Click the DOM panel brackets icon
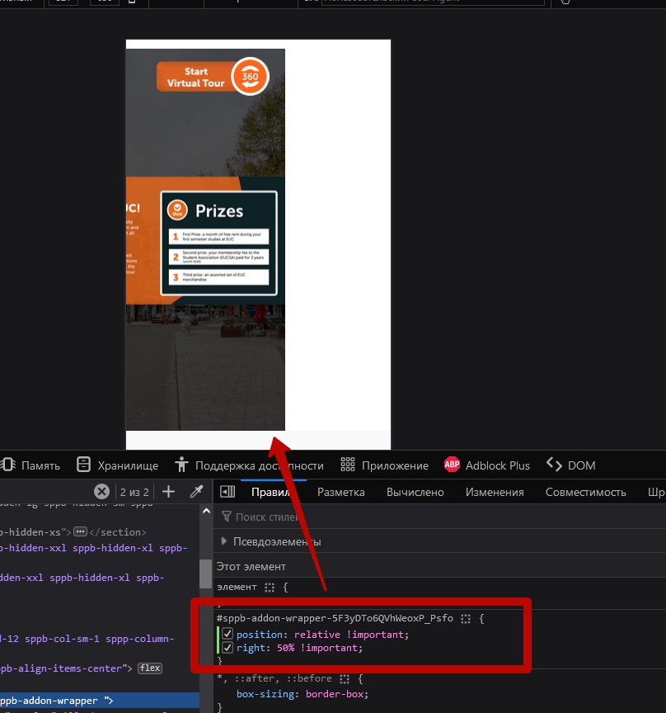The height and width of the screenshot is (713, 666). [x=555, y=465]
